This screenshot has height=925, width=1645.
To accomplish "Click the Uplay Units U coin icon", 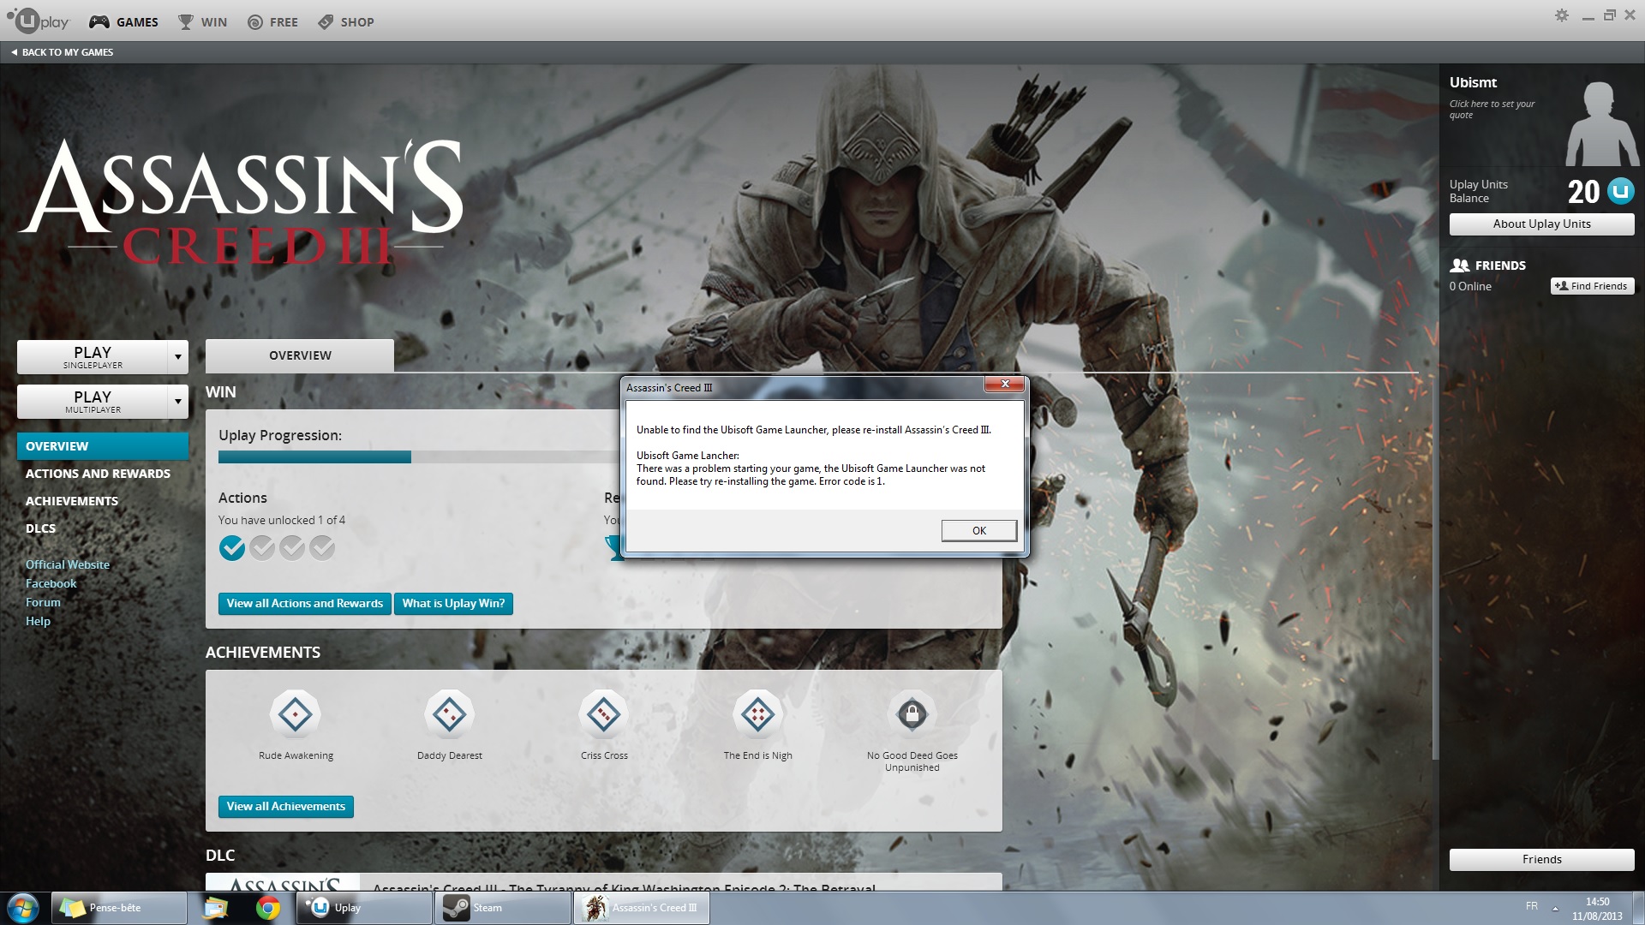I will pyautogui.click(x=1620, y=191).
